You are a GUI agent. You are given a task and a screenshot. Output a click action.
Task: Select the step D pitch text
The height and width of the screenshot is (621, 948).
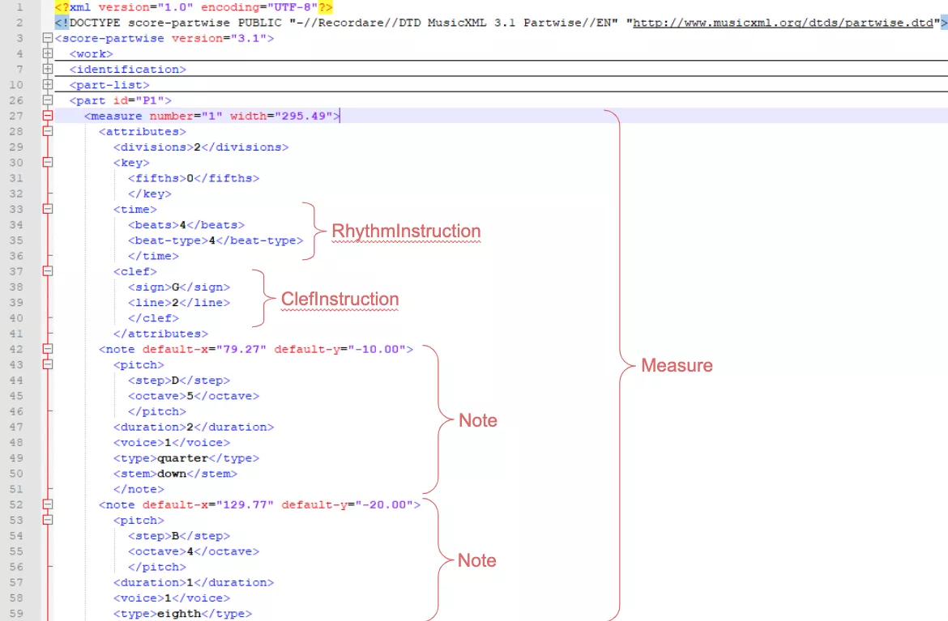(x=176, y=380)
